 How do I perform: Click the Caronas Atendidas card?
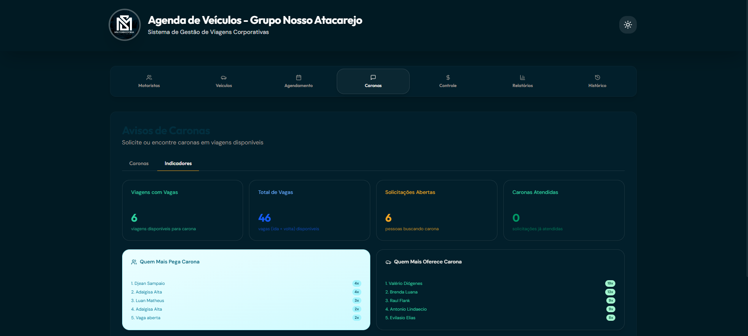click(x=564, y=210)
